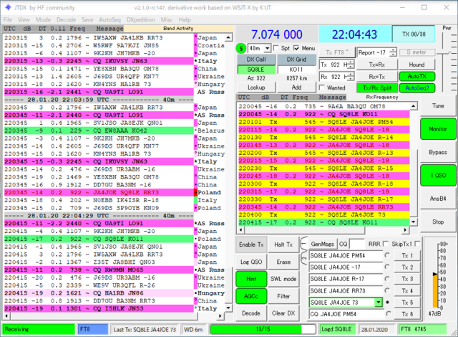Open the Help menu

point(185,19)
